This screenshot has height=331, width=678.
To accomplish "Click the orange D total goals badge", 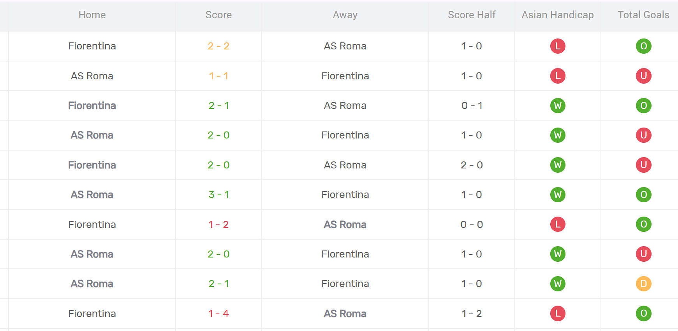I will click(x=643, y=284).
